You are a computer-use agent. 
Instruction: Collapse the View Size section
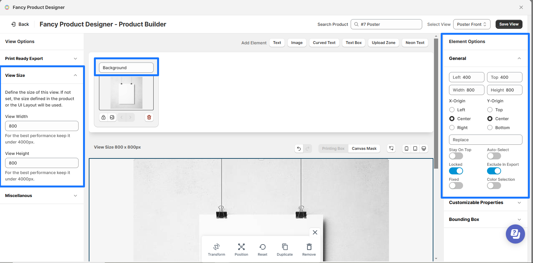pos(42,75)
